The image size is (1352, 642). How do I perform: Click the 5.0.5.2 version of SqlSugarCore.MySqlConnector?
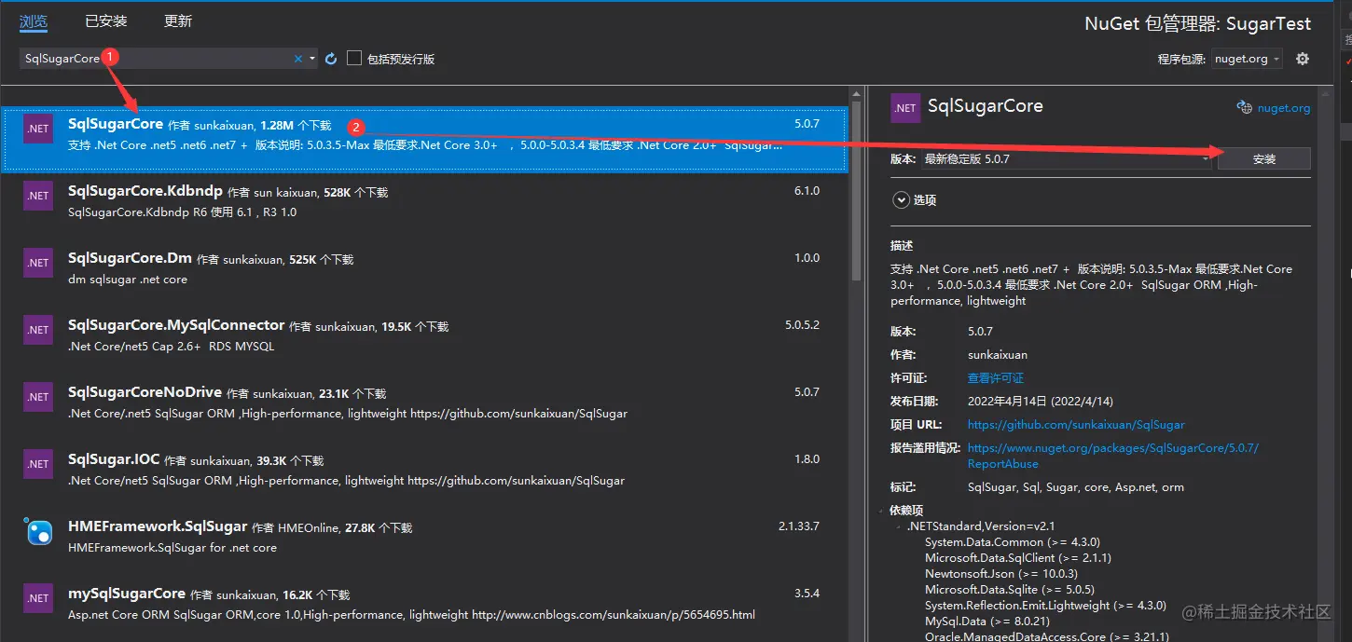click(x=802, y=325)
